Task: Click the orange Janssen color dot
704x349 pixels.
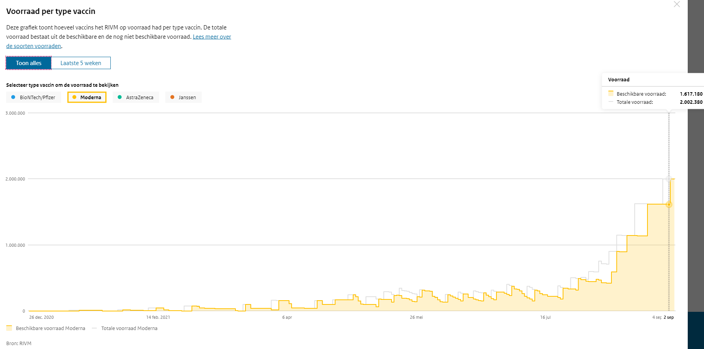Action: 172,97
